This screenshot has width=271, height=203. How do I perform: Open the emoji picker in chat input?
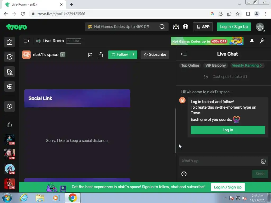(263, 161)
